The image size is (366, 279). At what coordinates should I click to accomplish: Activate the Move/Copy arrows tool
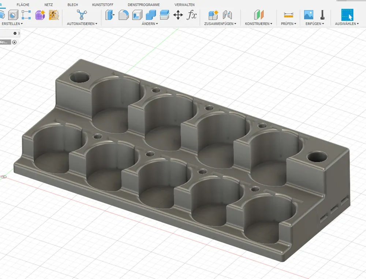click(178, 15)
